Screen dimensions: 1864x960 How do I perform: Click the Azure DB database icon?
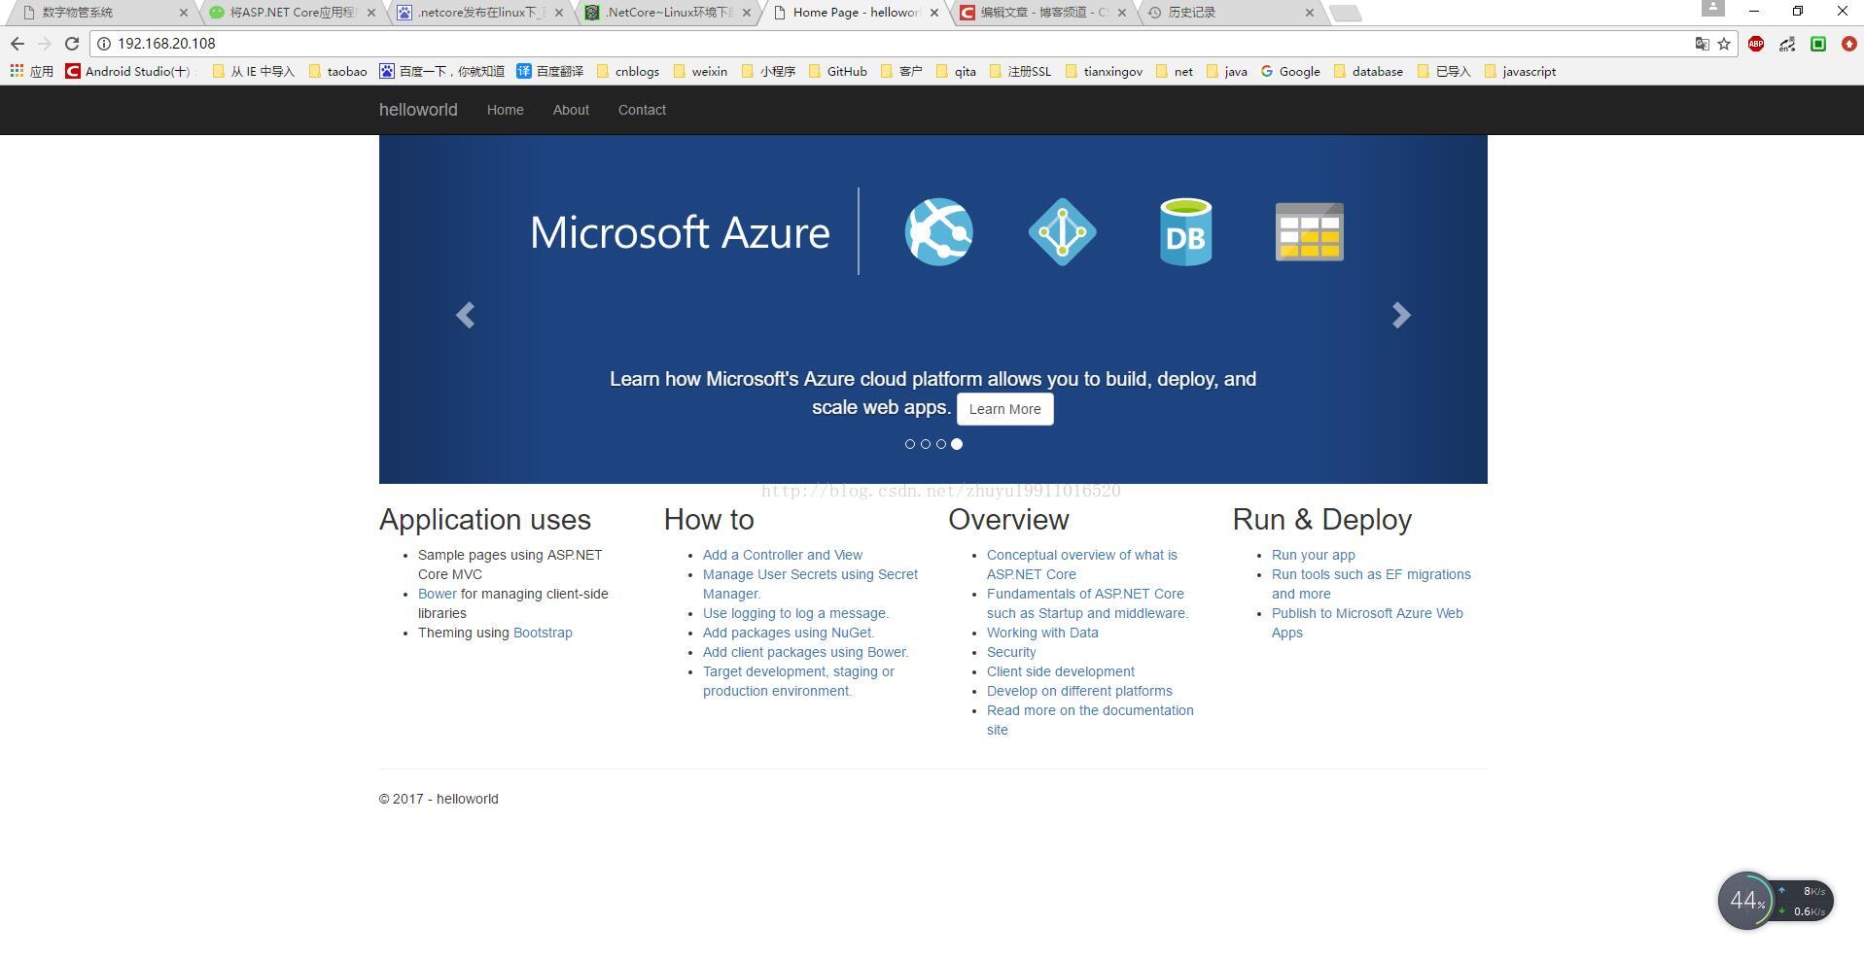tap(1185, 232)
